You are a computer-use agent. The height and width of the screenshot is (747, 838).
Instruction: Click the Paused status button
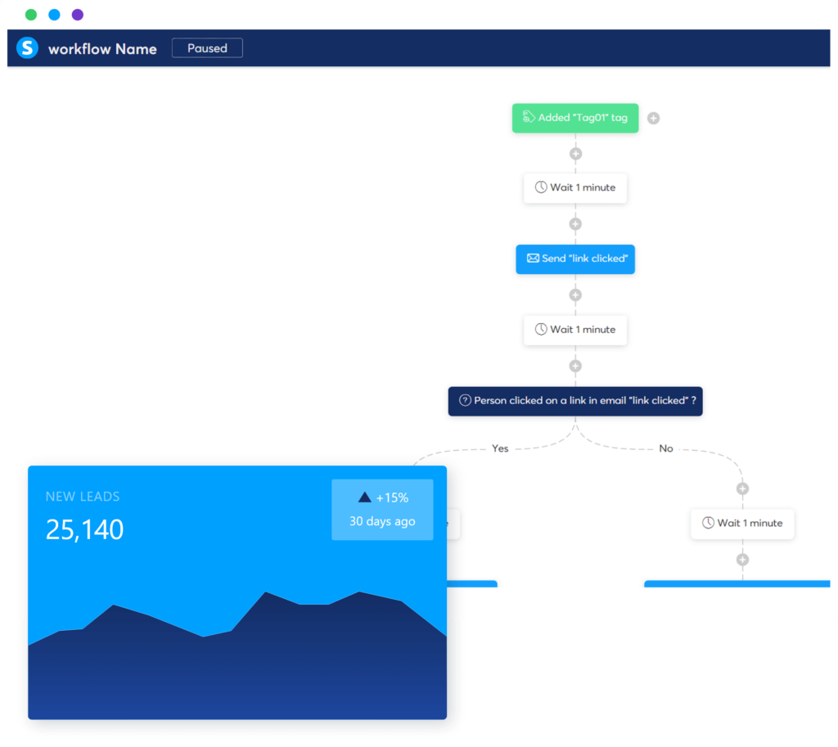coord(207,47)
